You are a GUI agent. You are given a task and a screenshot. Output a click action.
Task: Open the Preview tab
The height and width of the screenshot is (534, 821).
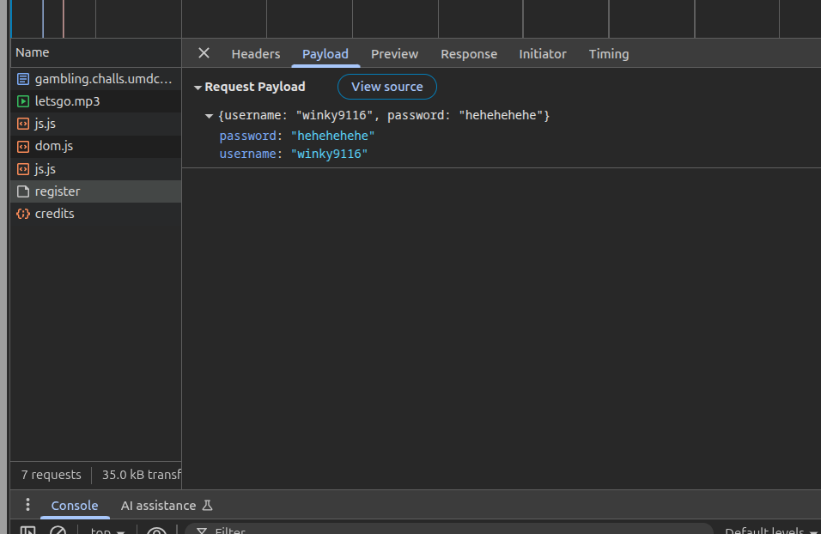394,54
